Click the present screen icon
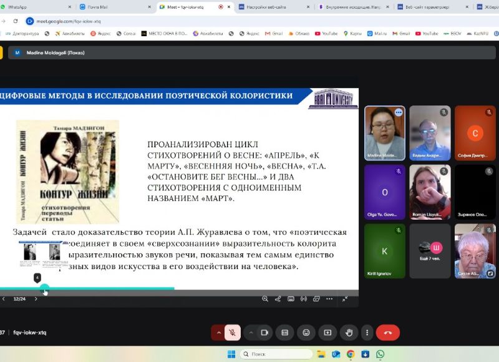Viewport: 499px width, 362px height. click(x=327, y=333)
